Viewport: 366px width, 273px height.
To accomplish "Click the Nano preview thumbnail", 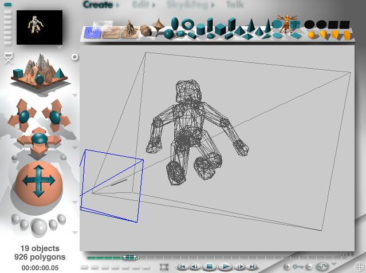I will tap(39, 27).
